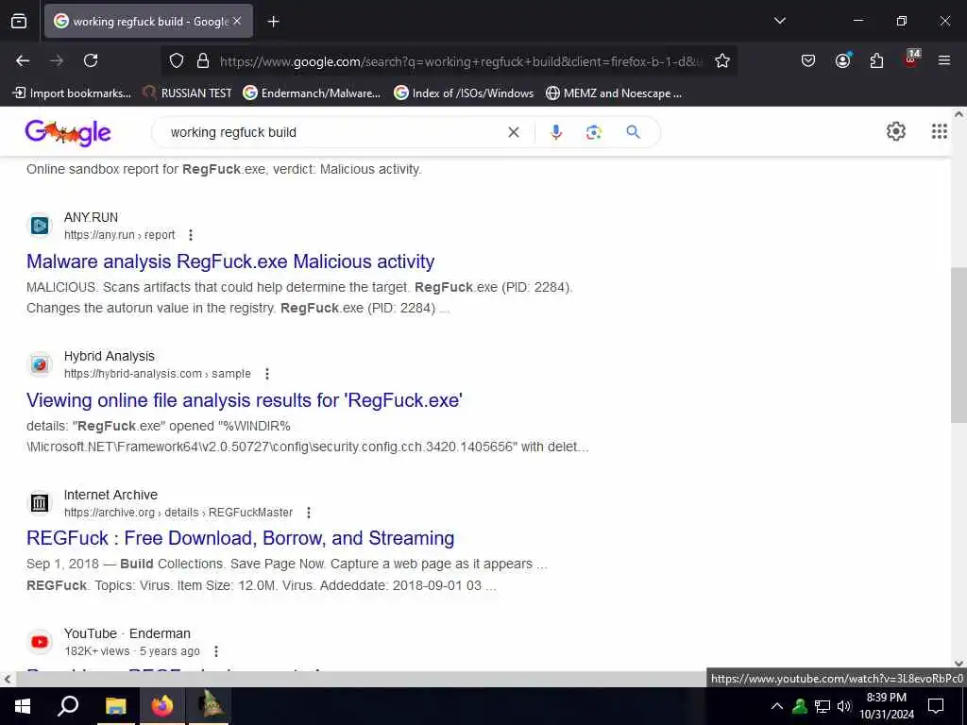Open Windows taskbar search
The image size is (967, 725).
coord(68,706)
